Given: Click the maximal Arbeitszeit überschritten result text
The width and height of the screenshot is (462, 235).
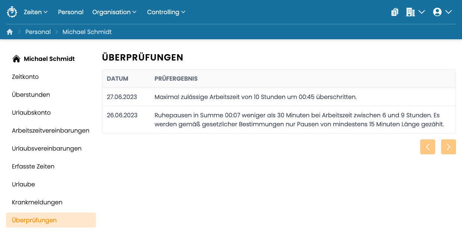Looking at the screenshot, I should tap(256, 97).
